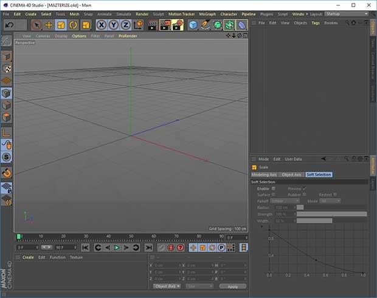Viewport: 377px width, 298px height.
Task: Toggle the Locked Workplane grid icon
Action: (7, 188)
